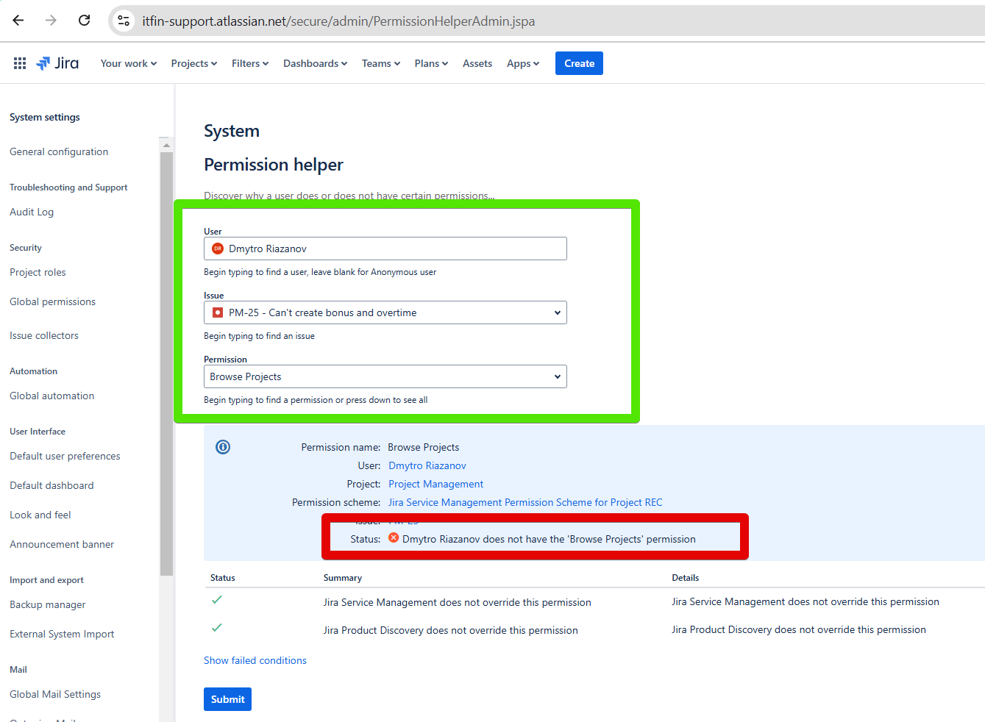Click the Summary column header

(343, 578)
